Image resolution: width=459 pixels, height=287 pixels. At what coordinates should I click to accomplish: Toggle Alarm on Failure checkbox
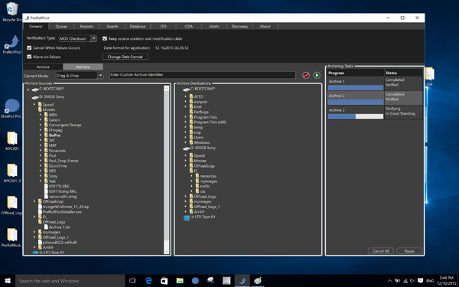tap(29, 57)
